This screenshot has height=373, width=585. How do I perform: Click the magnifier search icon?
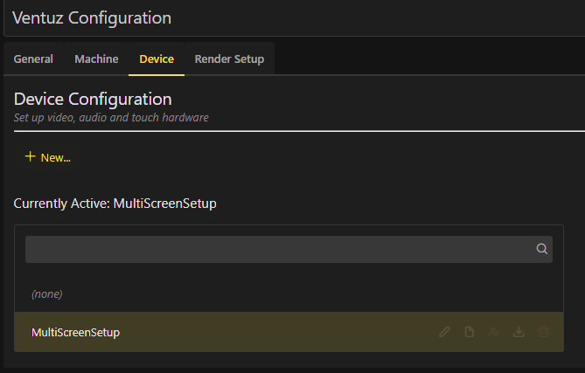click(x=542, y=249)
